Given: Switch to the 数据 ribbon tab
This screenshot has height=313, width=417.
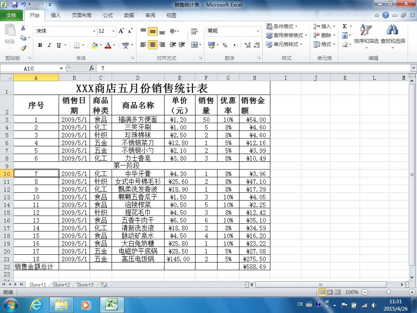Looking at the screenshot, I should 129,15.
